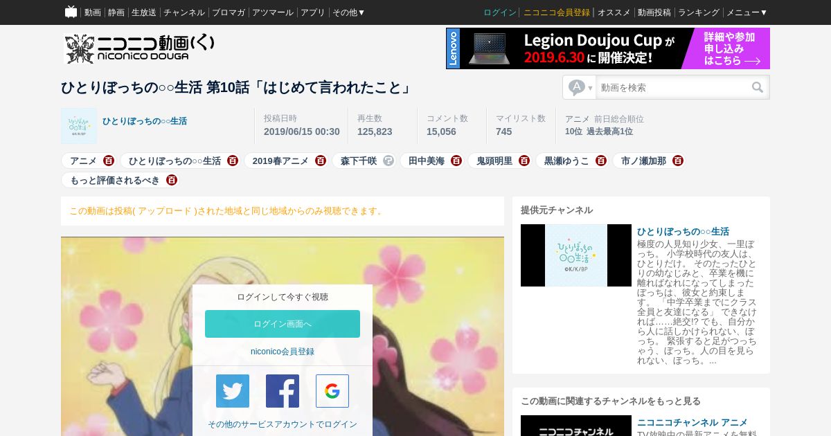Viewport: 831px width, 436px height.
Task: Open ニコニコチャンネル アニメ link
Action: [x=692, y=423]
